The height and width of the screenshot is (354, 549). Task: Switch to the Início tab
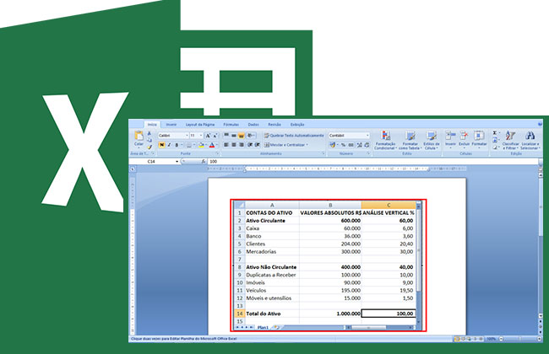click(152, 125)
